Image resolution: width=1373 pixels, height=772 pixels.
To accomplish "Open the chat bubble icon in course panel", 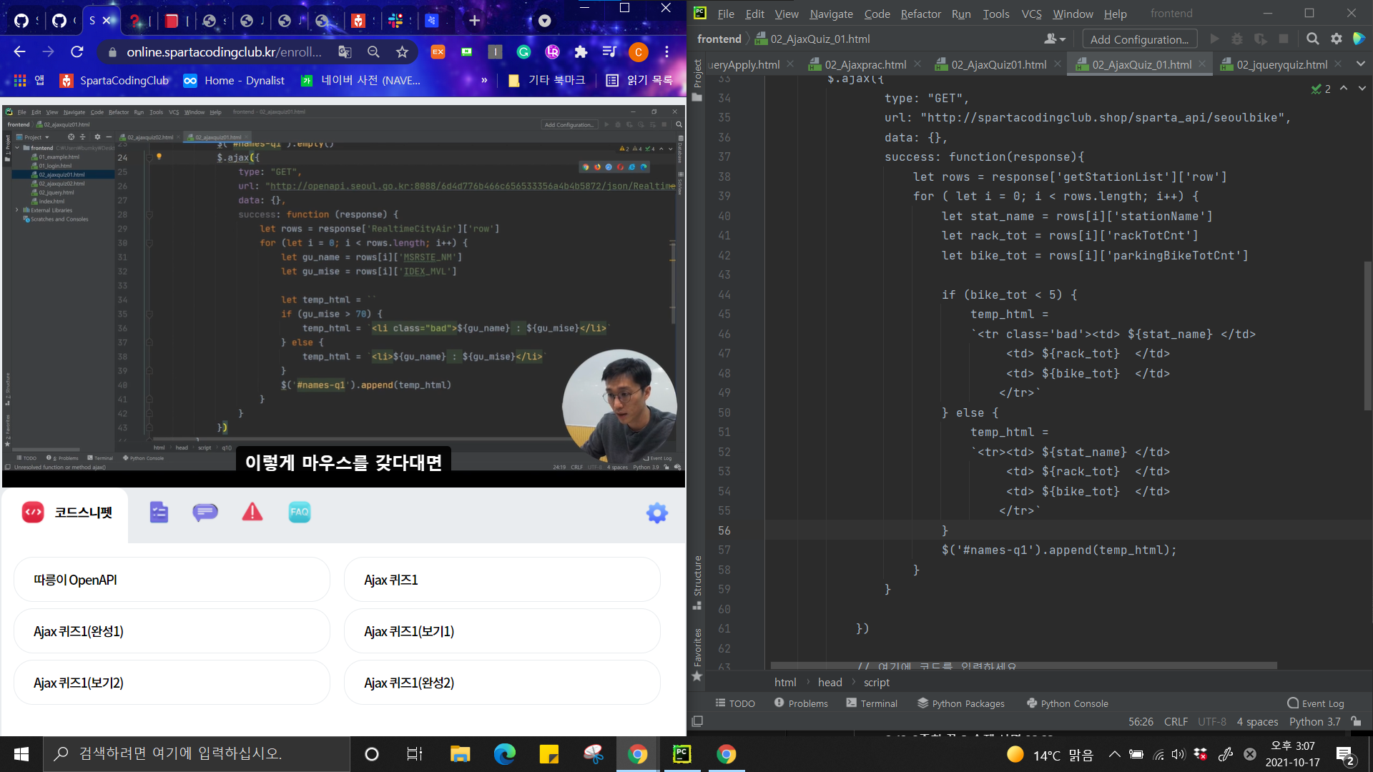I will click(205, 513).
